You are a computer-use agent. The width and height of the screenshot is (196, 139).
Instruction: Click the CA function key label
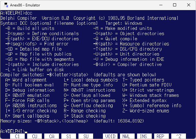click(52, 136)
